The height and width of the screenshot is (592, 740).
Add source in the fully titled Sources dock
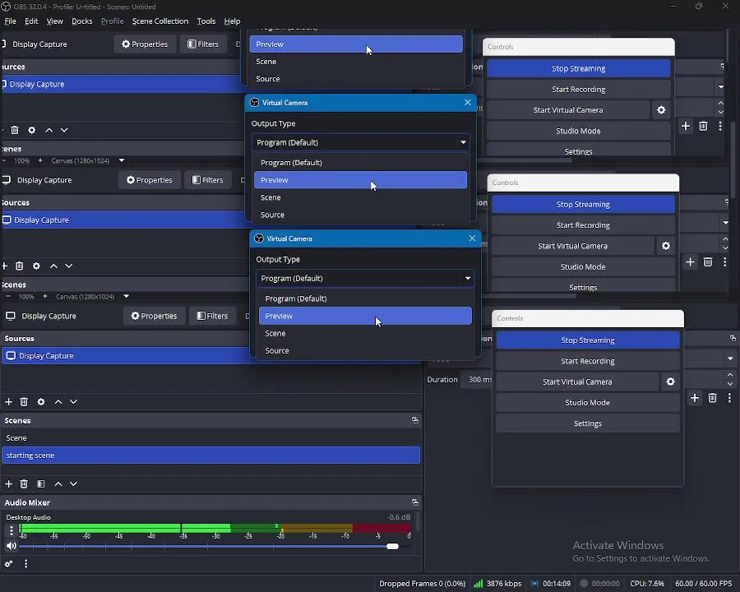pos(8,402)
